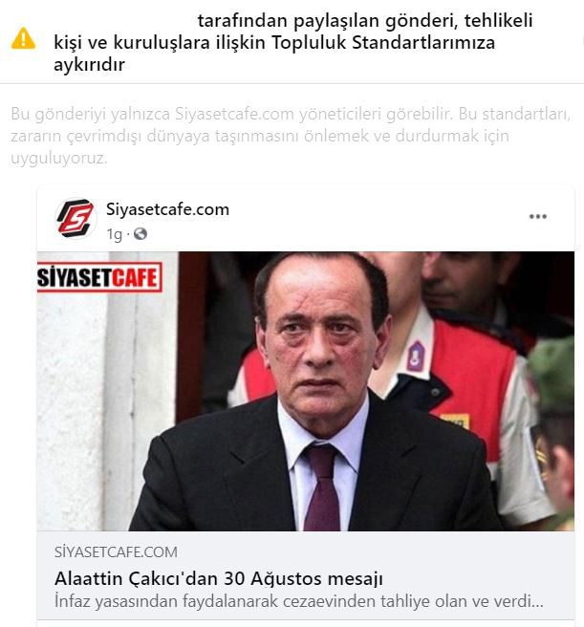This screenshot has height=627, width=584.
Task: Click the purple tie in the photo
Action: [322, 487]
